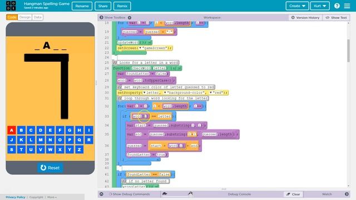Click the S letter key
Screen dimensions: 356x200
[x=12, y=149]
